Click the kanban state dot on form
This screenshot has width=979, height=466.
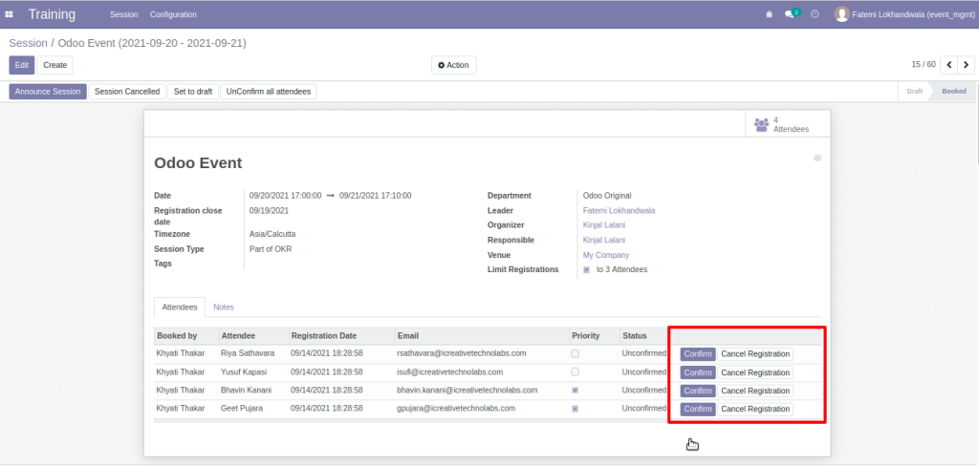coord(817,159)
